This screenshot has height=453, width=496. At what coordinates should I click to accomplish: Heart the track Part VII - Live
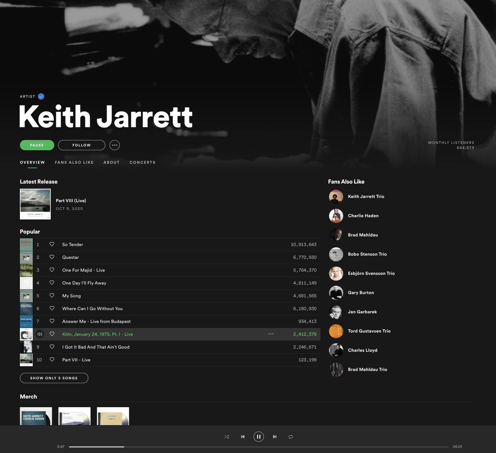pos(52,359)
